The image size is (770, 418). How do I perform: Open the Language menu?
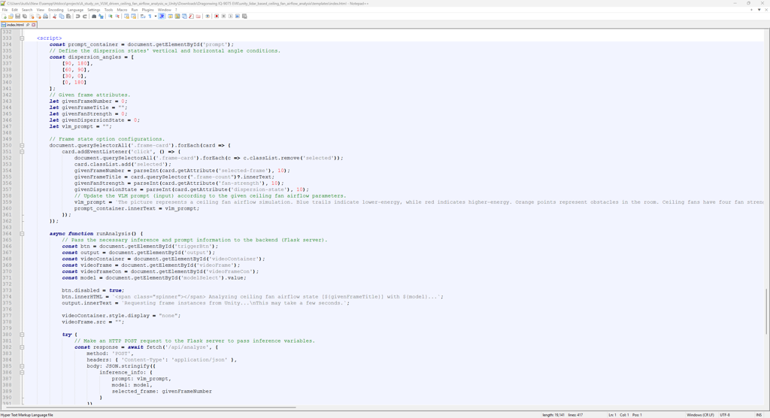tap(75, 10)
